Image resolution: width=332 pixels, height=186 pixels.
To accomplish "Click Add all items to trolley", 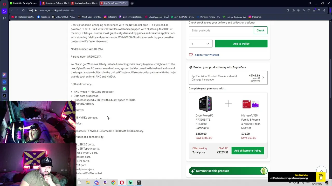I will coord(248,151).
